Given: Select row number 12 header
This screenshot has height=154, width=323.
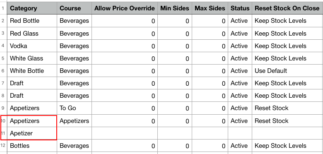Looking at the screenshot, I should [x=3, y=146].
